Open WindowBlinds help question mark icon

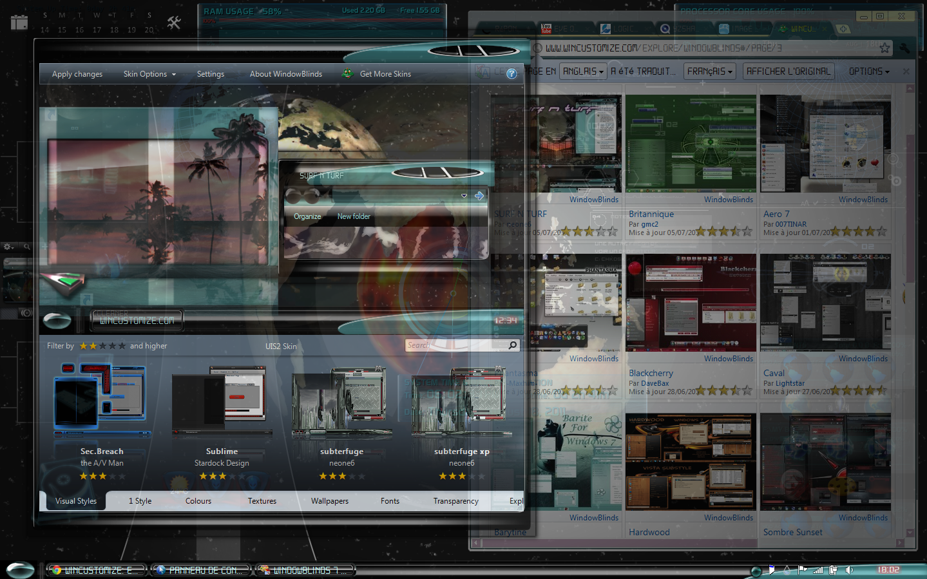tap(511, 74)
